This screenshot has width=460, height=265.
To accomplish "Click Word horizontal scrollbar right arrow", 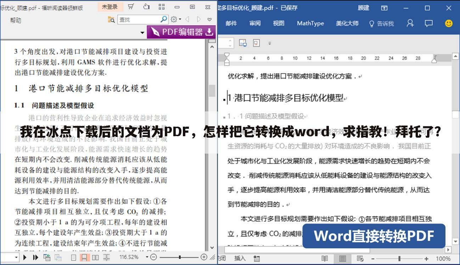I will [448, 250].
